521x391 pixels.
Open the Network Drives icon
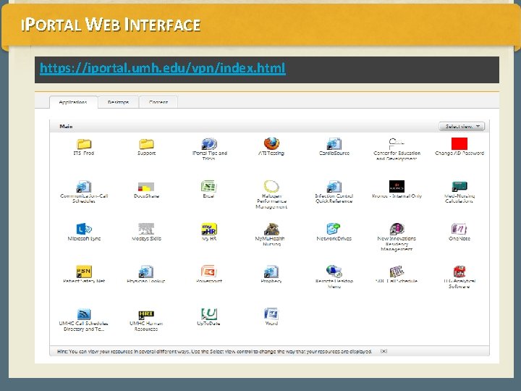[334, 229]
